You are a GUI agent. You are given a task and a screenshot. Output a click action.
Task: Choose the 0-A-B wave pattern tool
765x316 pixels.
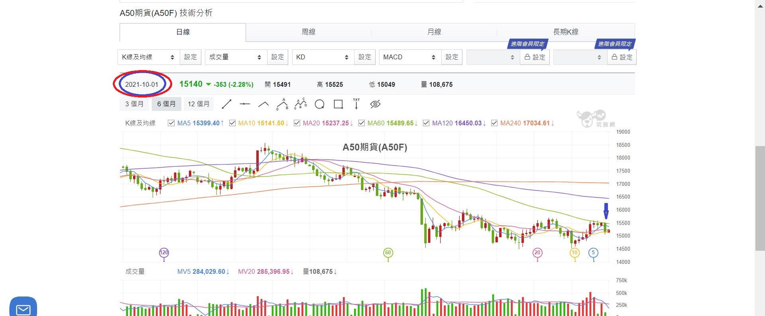tap(282, 104)
